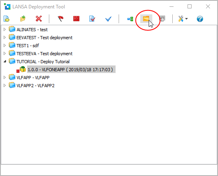This screenshot has width=218, height=176.
Task: Open the tools settings dropdown arrow
Action: (x=187, y=18)
